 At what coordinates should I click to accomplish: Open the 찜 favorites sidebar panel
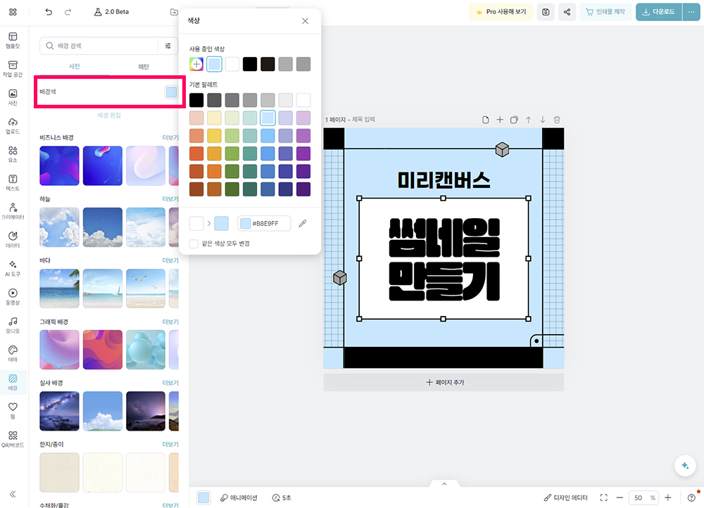pos(13,410)
